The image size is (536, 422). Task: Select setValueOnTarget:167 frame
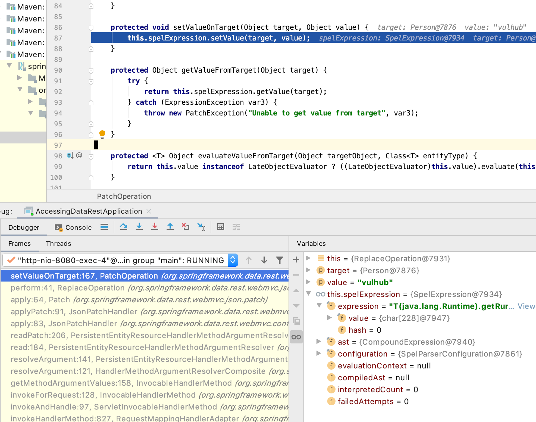tap(145, 276)
